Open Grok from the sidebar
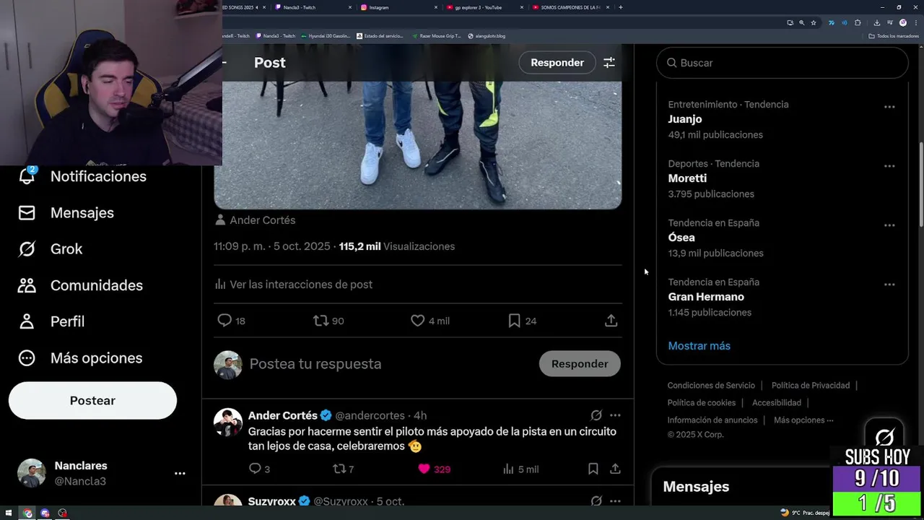The width and height of the screenshot is (924, 520). (50, 248)
